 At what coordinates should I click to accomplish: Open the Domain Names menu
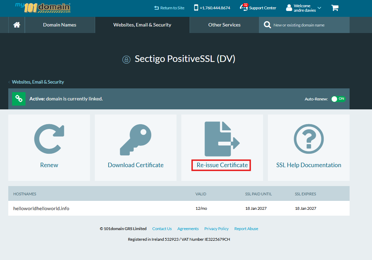[60, 25]
